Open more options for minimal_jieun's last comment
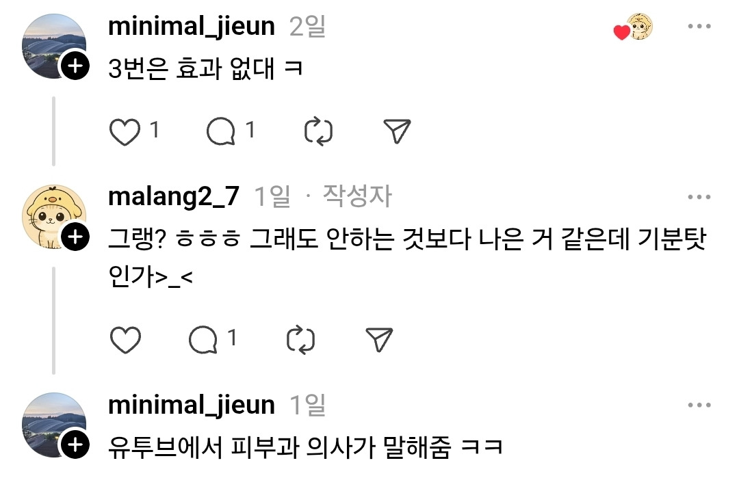The height and width of the screenshot is (478, 739). pos(699,406)
